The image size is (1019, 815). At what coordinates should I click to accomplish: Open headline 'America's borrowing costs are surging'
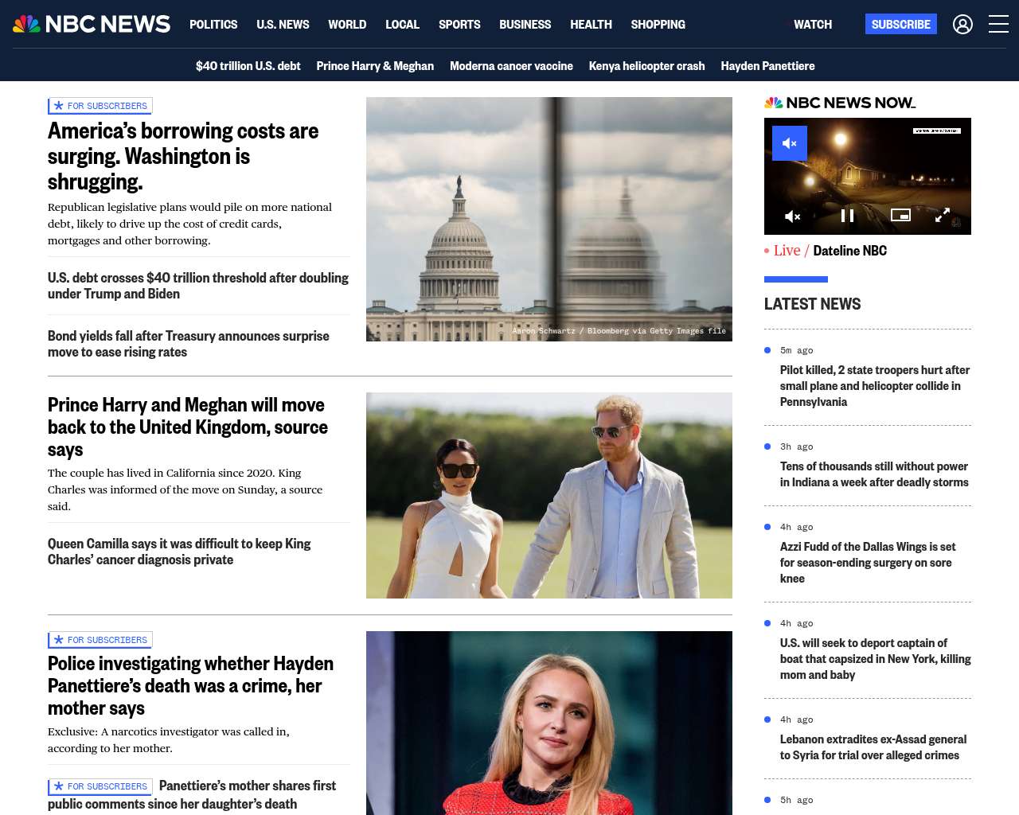click(183, 156)
